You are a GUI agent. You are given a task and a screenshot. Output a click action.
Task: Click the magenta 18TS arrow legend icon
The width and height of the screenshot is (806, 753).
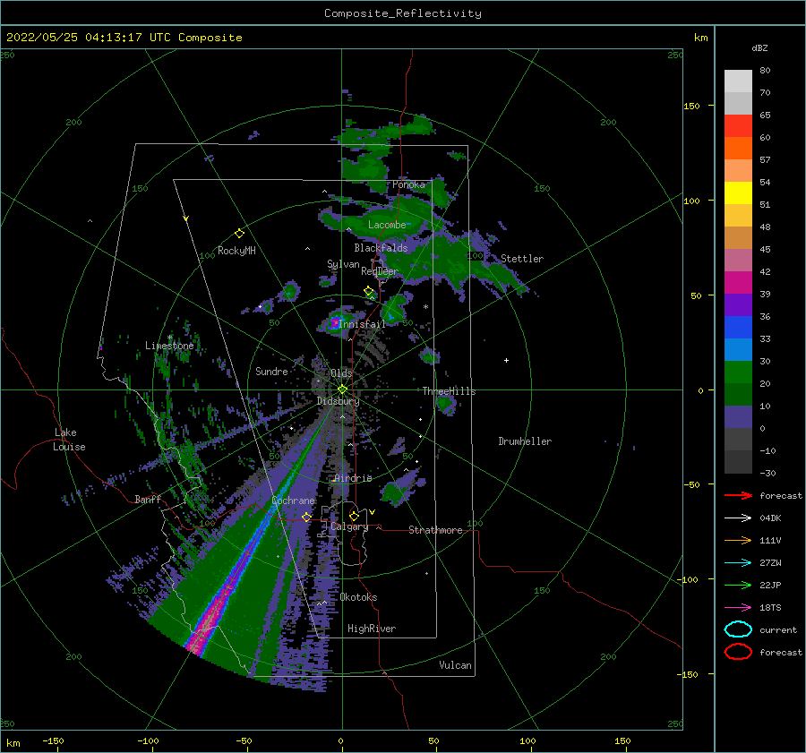[x=738, y=608]
